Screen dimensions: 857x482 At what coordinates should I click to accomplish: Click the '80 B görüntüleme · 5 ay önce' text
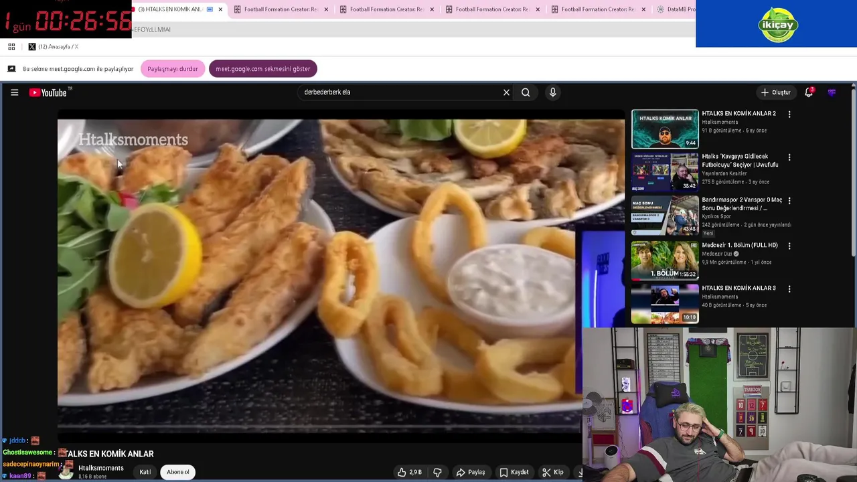click(734, 305)
